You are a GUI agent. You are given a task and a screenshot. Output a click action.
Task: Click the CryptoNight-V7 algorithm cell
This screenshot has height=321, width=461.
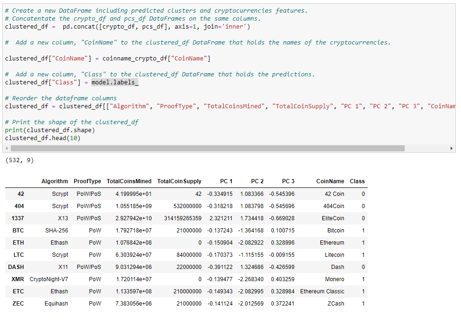tap(49, 279)
